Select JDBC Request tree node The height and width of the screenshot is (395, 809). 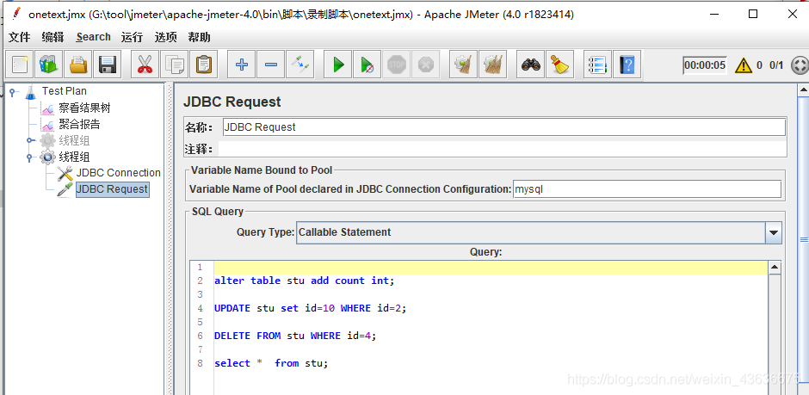pos(113,189)
